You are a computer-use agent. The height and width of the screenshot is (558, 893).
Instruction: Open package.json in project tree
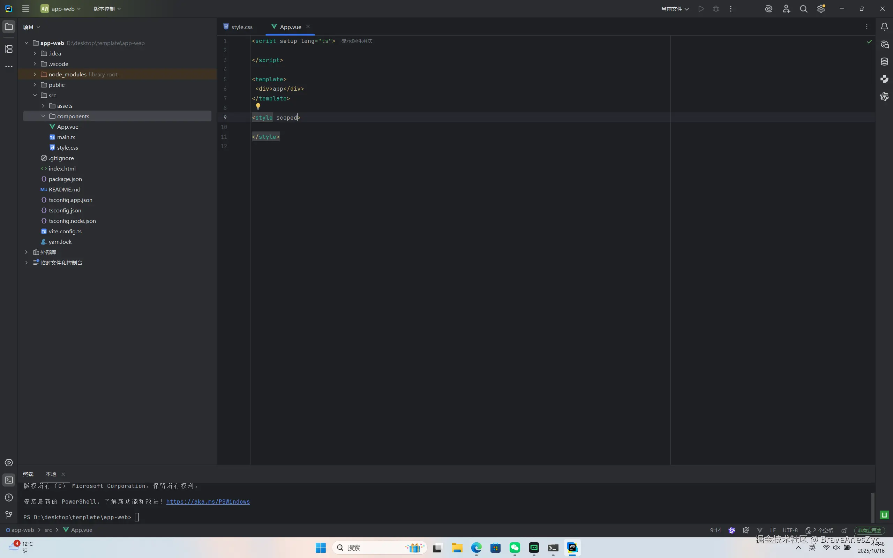[65, 179]
